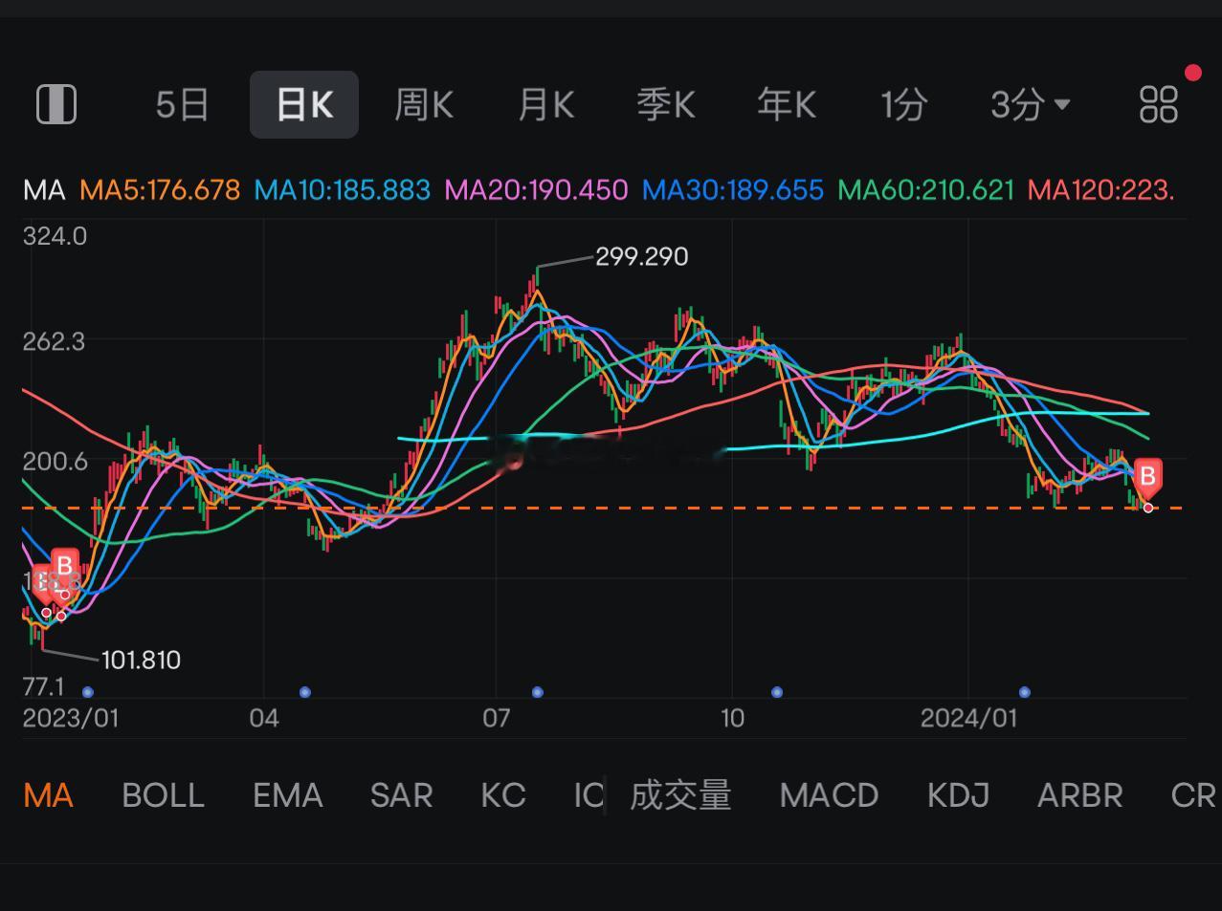
Task: Select the KC indicator
Action: click(x=503, y=795)
